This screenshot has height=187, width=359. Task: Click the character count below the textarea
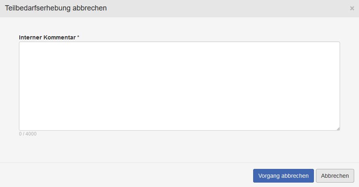[28, 134]
